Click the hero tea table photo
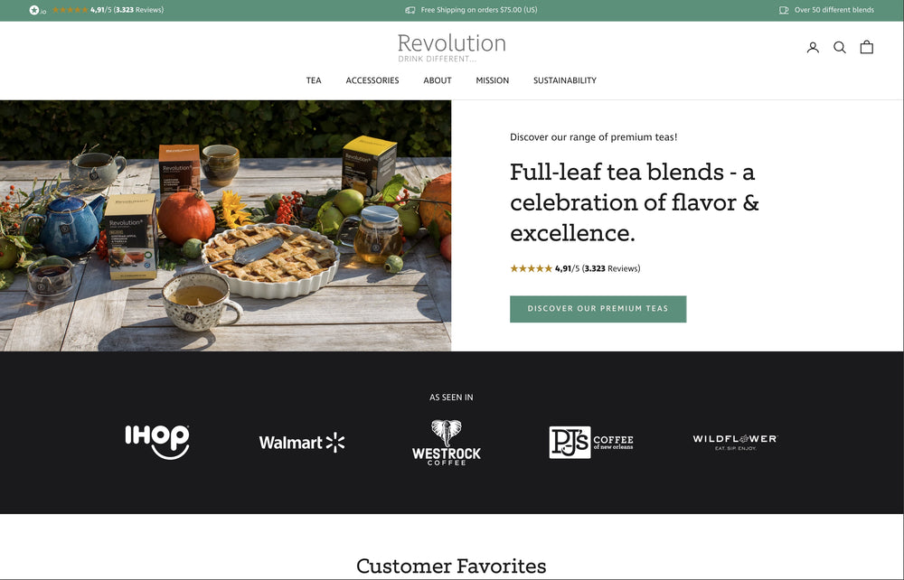Viewport: 904px width, 580px height. tap(225, 226)
